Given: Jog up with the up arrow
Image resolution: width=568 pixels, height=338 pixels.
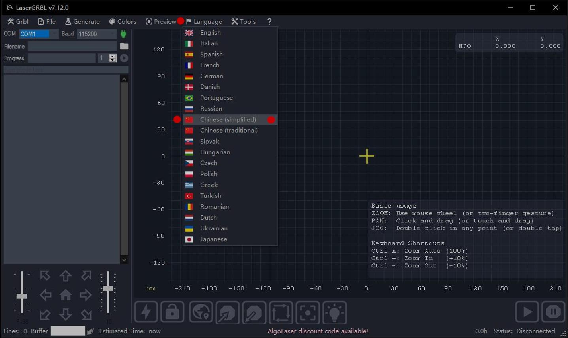Looking at the screenshot, I should pyautogui.click(x=66, y=276).
